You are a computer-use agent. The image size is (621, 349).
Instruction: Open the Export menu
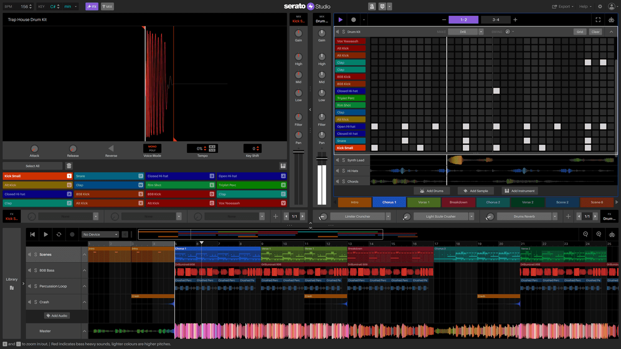pos(562,6)
